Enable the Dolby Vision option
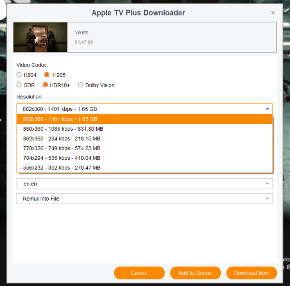 [81, 85]
